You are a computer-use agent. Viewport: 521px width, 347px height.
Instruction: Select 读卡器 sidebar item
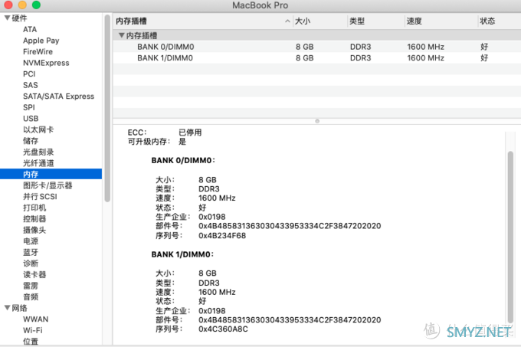coord(34,274)
